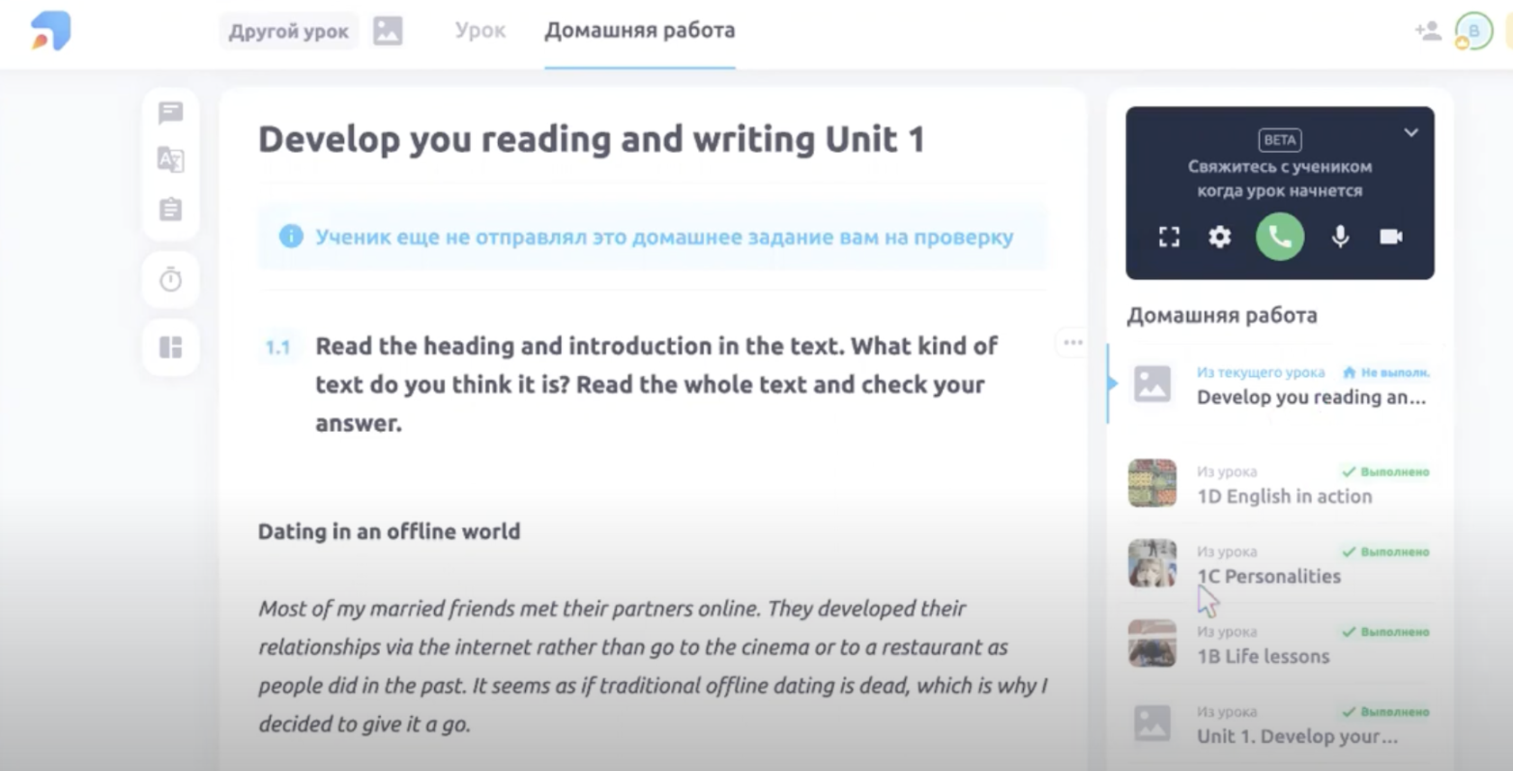Open the user profile avatar menu

click(x=1473, y=31)
